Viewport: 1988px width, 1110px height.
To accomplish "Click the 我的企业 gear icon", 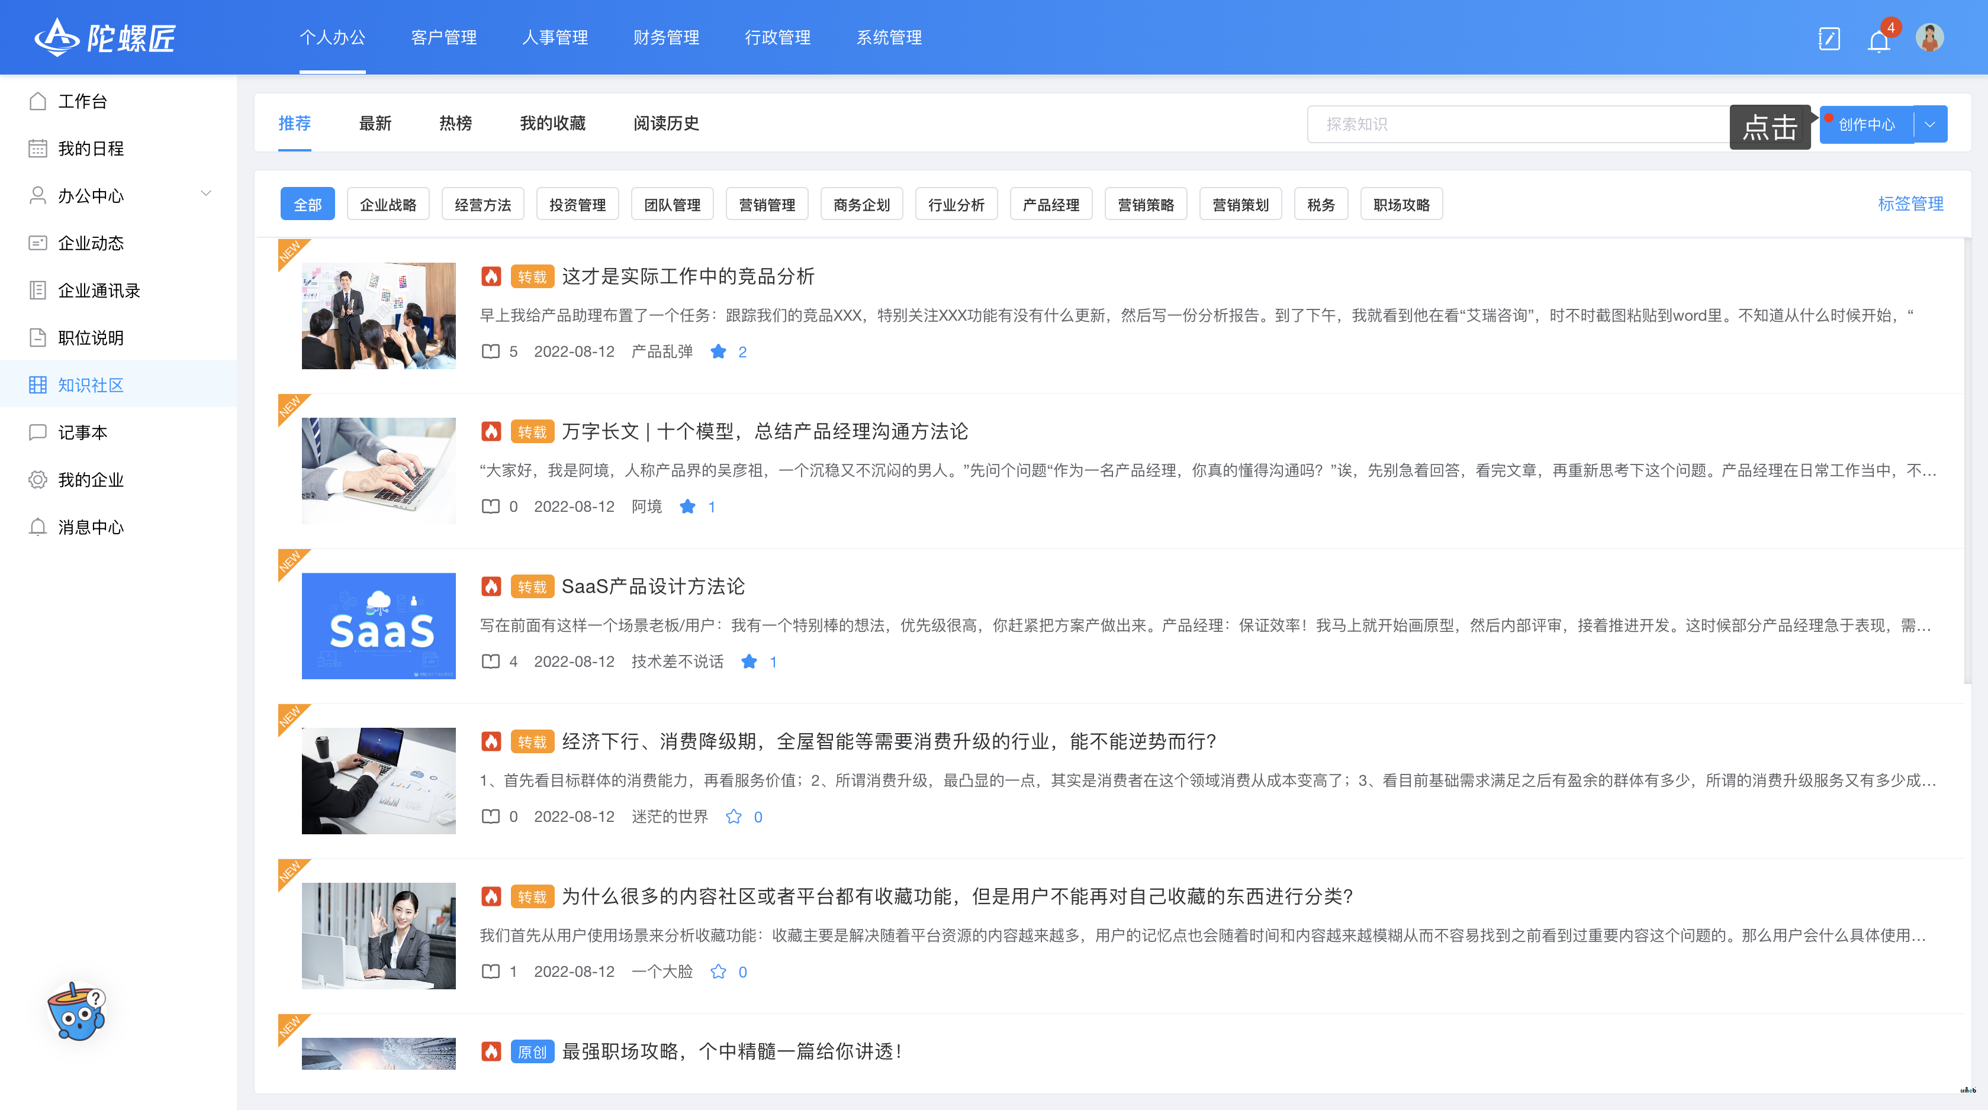I will (38, 480).
